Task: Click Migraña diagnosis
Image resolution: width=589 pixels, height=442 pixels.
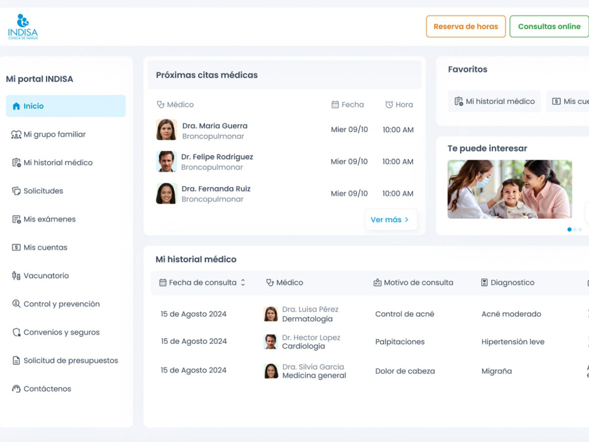Action: point(497,371)
